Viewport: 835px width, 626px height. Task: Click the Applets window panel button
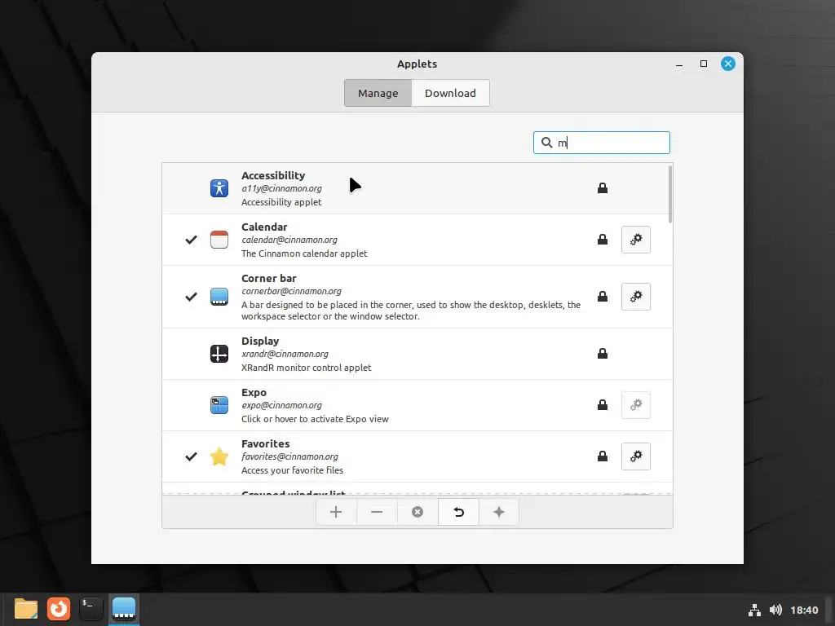coord(124,609)
